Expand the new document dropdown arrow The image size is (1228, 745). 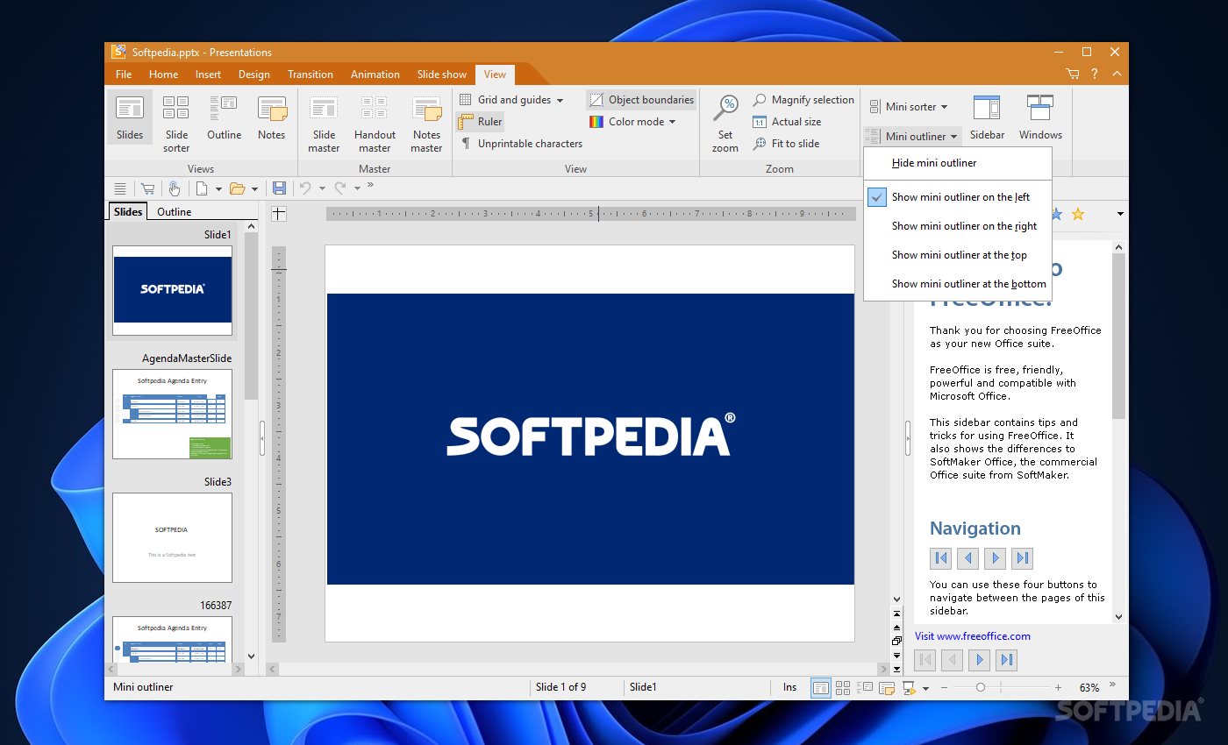pos(218,189)
